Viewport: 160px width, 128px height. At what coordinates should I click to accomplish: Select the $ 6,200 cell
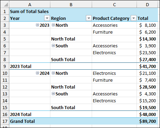(x=147, y=32)
